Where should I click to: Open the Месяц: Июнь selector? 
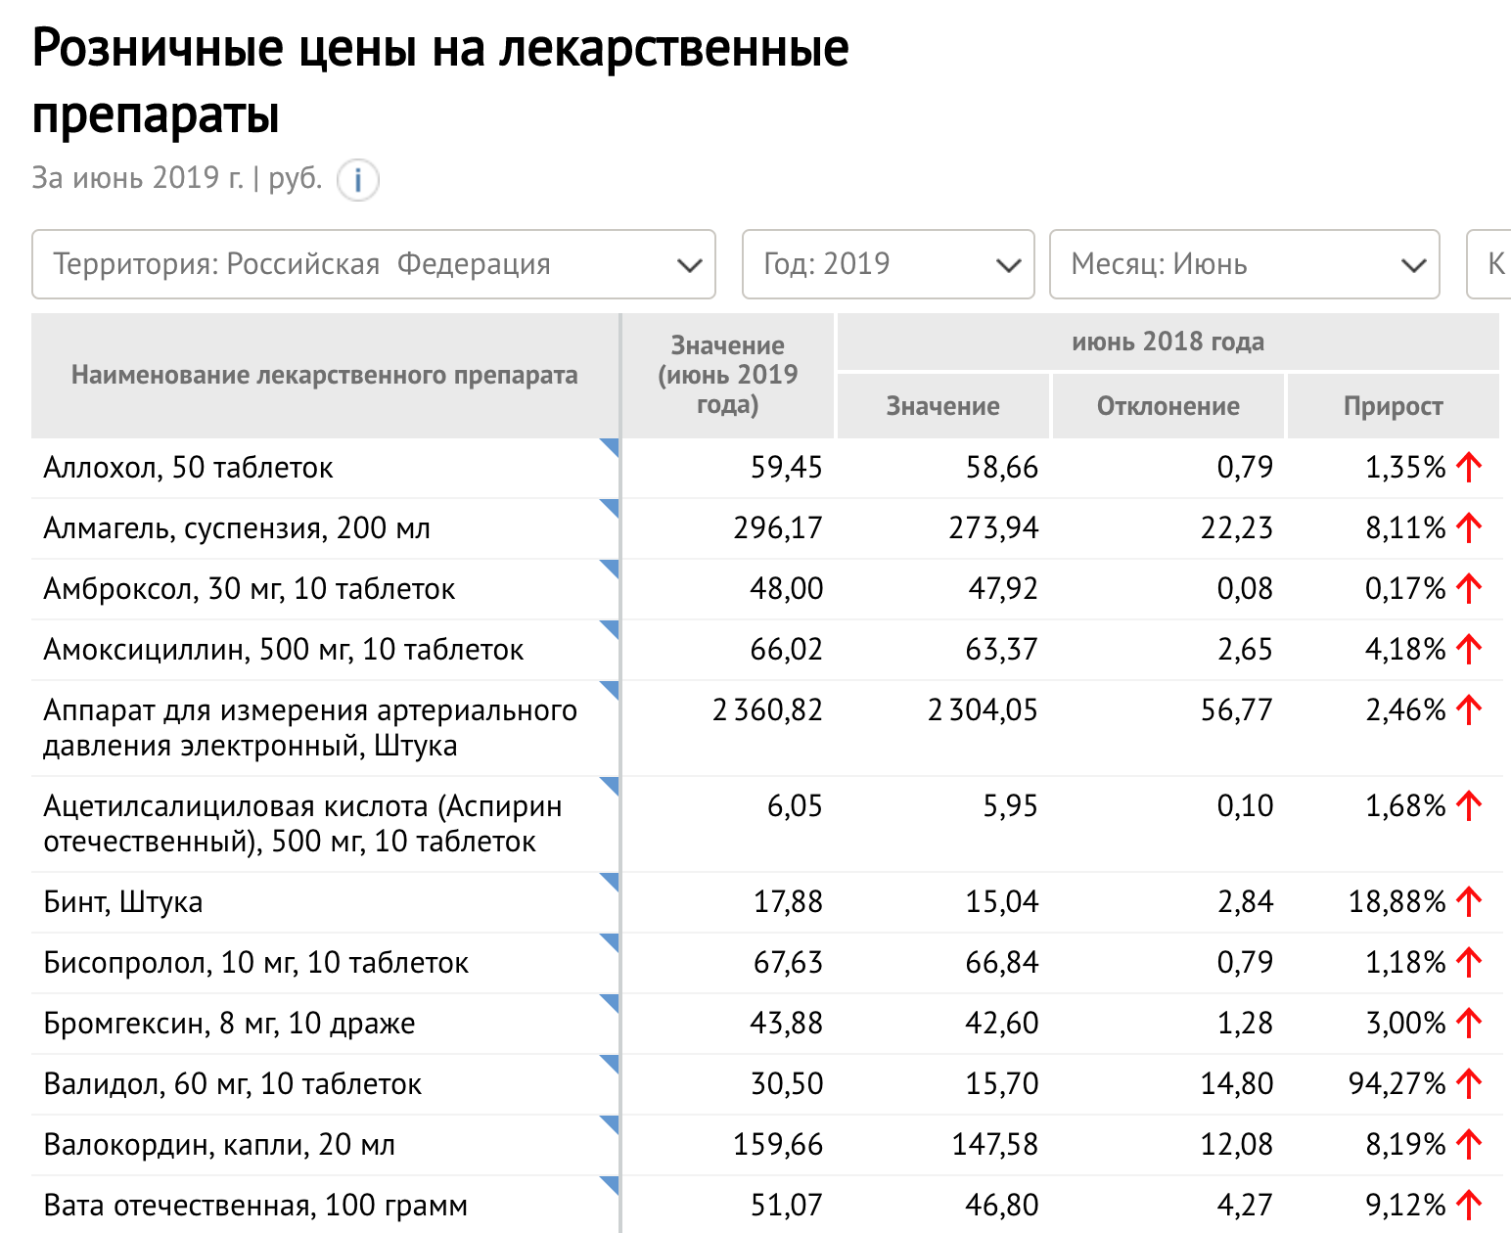coord(1244,264)
